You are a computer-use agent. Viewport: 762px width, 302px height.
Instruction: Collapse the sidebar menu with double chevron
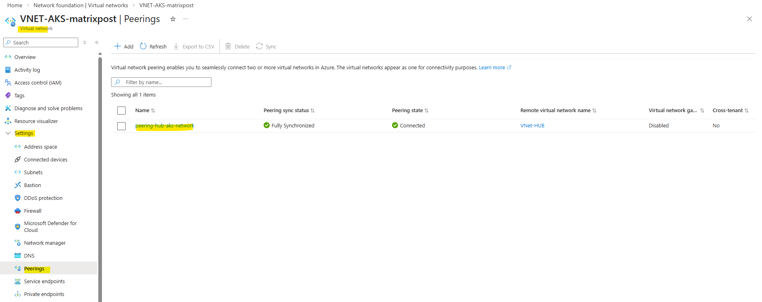pos(97,42)
